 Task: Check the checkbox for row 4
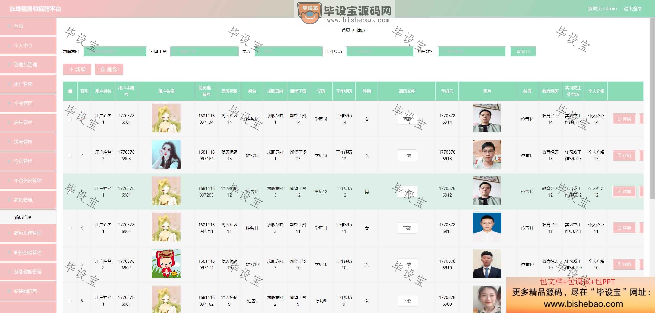70,228
